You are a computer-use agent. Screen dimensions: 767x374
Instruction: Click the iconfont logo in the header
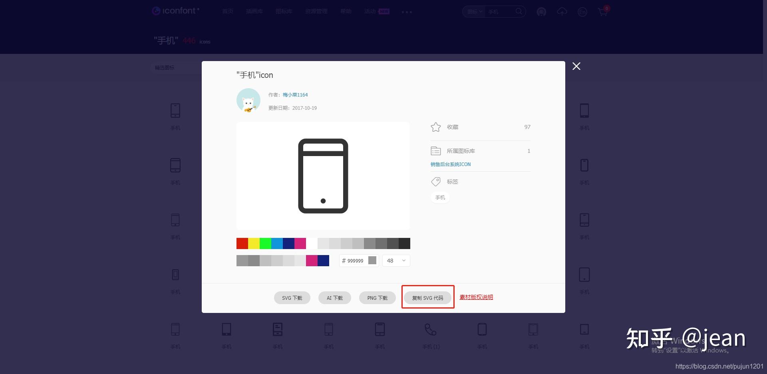pyautogui.click(x=175, y=11)
